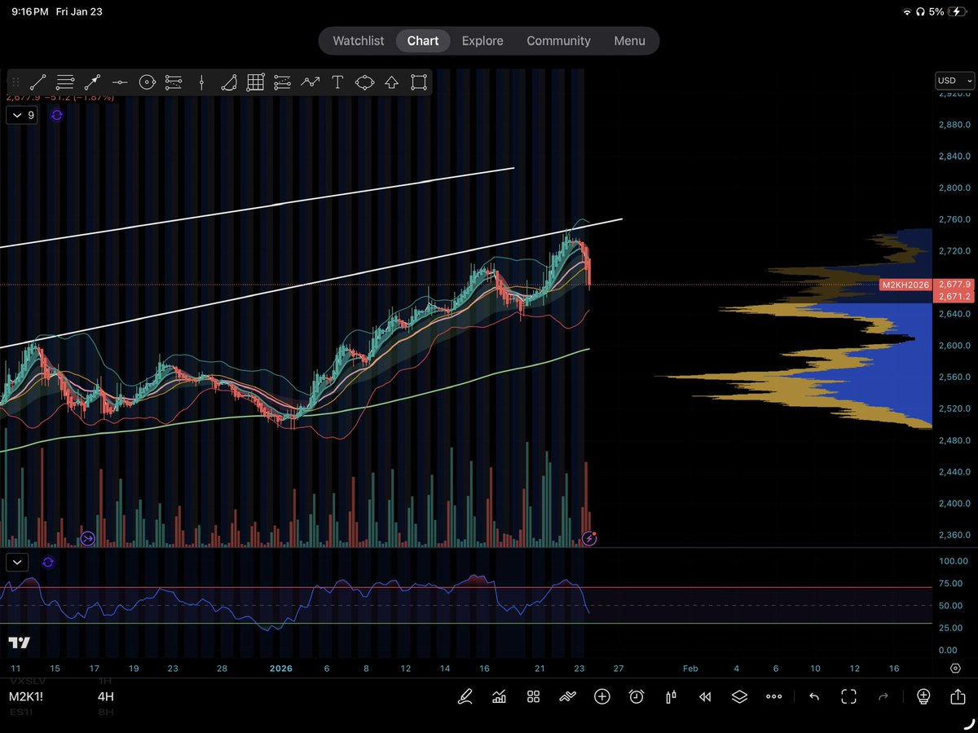Image resolution: width=978 pixels, height=733 pixels.
Task: Select the Fib Retracement tool
Action: click(x=174, y=82)
